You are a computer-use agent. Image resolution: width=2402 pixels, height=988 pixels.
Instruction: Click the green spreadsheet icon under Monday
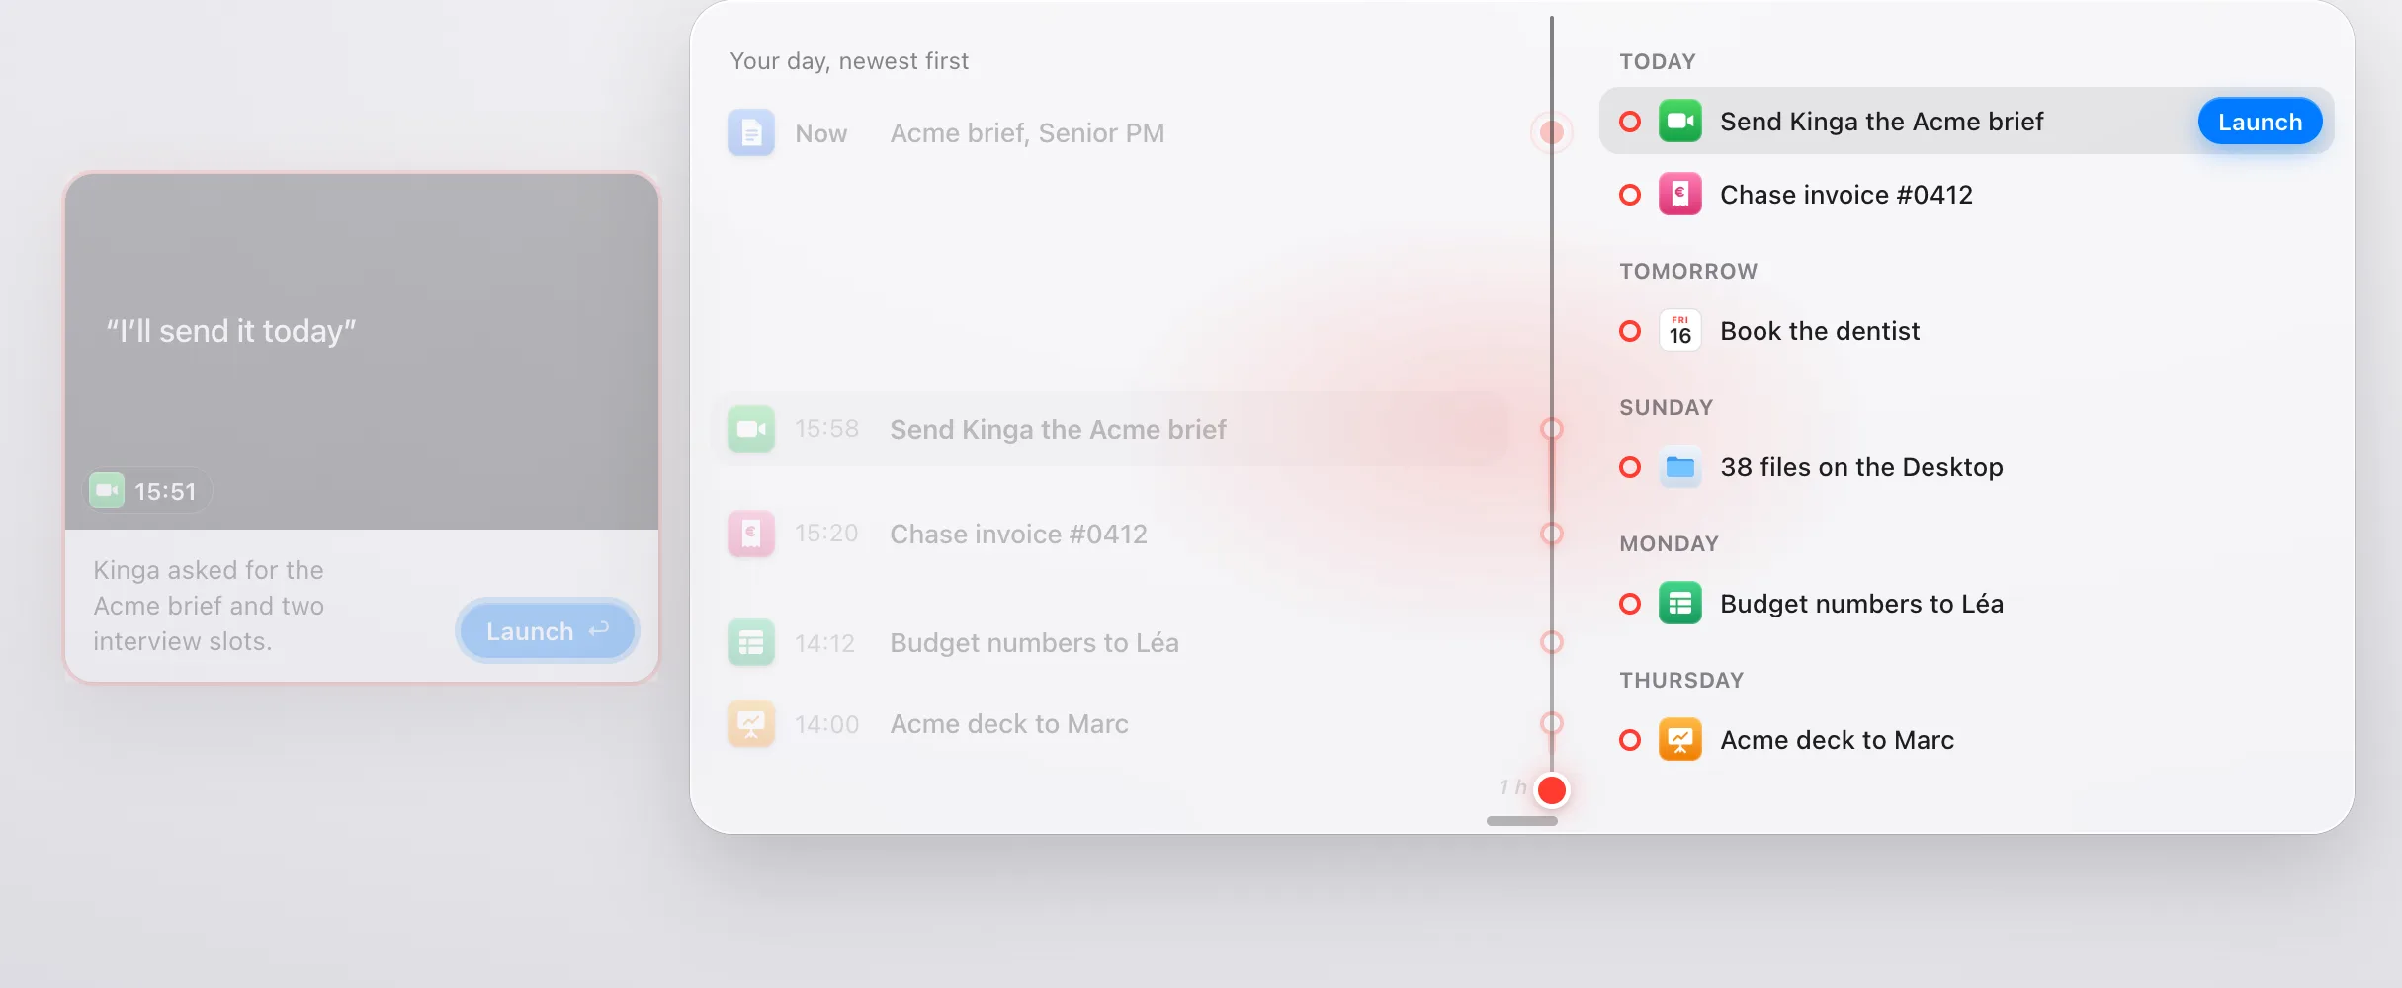click(1679, 604)
